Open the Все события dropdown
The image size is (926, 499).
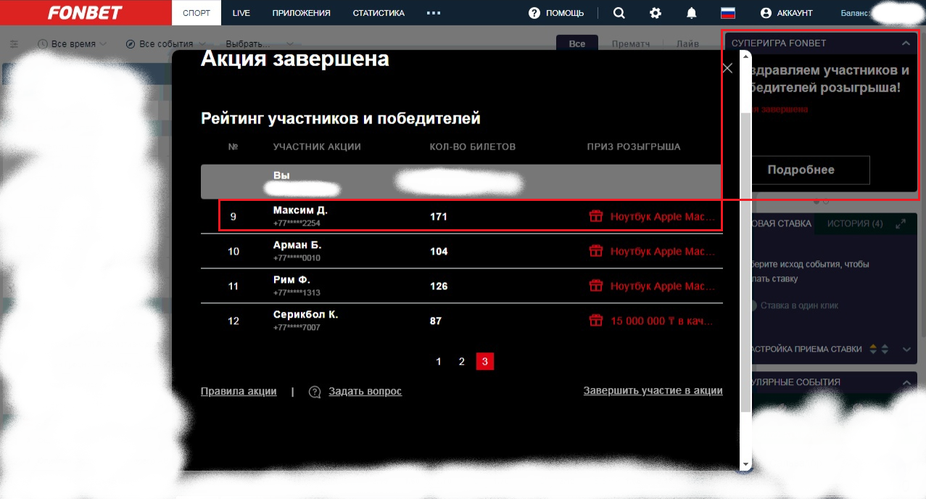(x=165, y=44)
